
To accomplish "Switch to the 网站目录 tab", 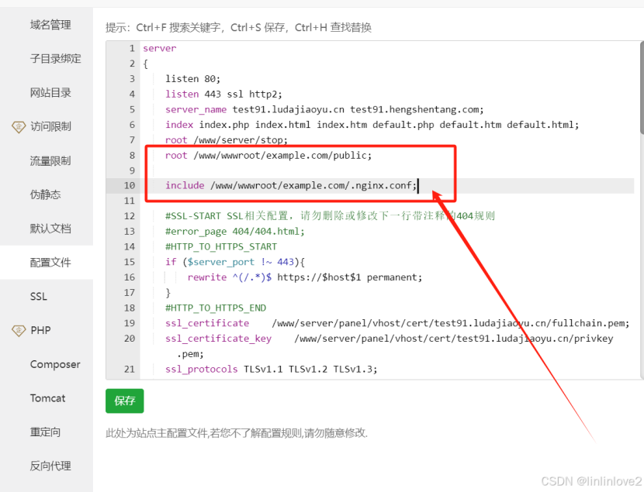I will [x=50, y=93].
